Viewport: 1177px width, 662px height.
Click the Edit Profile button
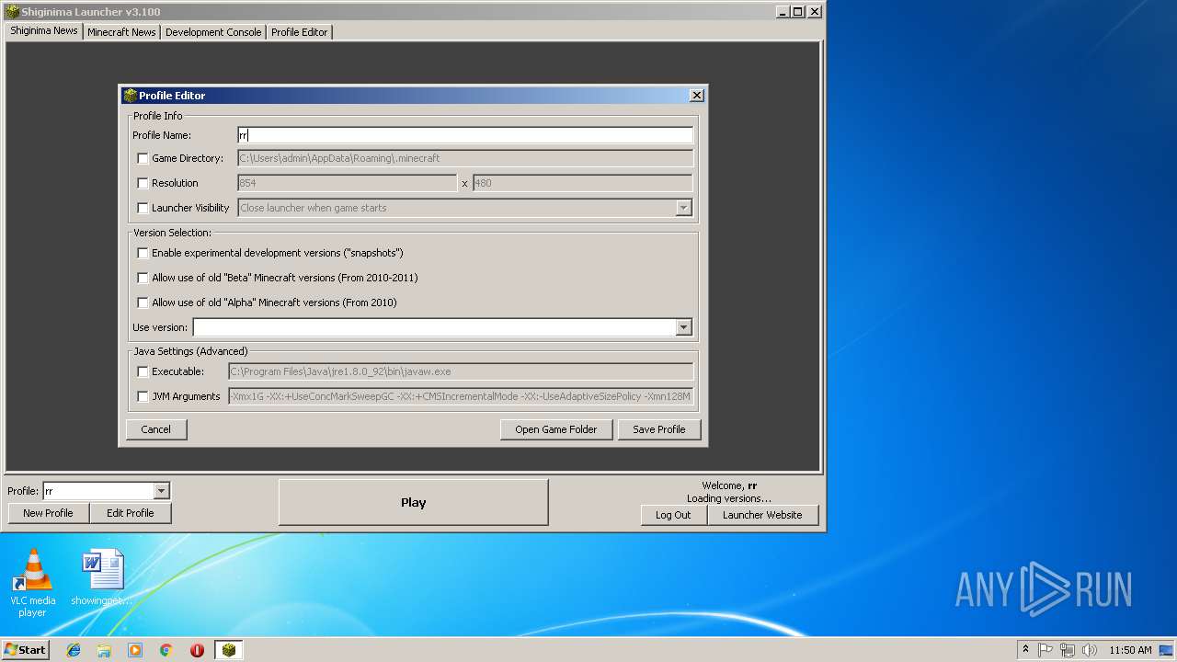(131, 513)
